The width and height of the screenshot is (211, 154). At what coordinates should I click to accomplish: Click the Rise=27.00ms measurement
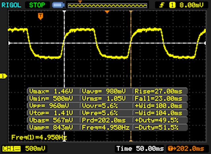159,91
